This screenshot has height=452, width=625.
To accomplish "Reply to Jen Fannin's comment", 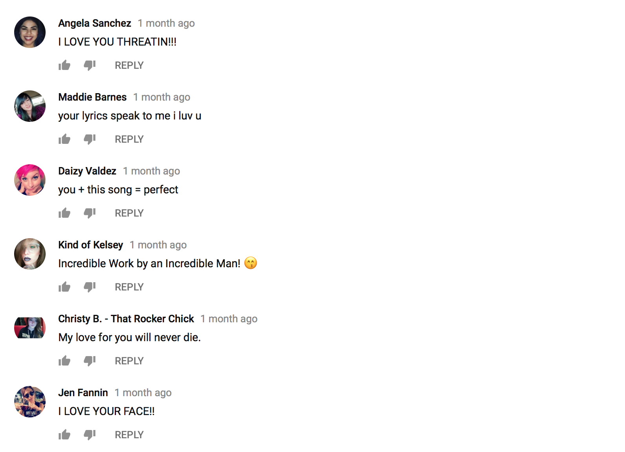I will click(129, 435).
